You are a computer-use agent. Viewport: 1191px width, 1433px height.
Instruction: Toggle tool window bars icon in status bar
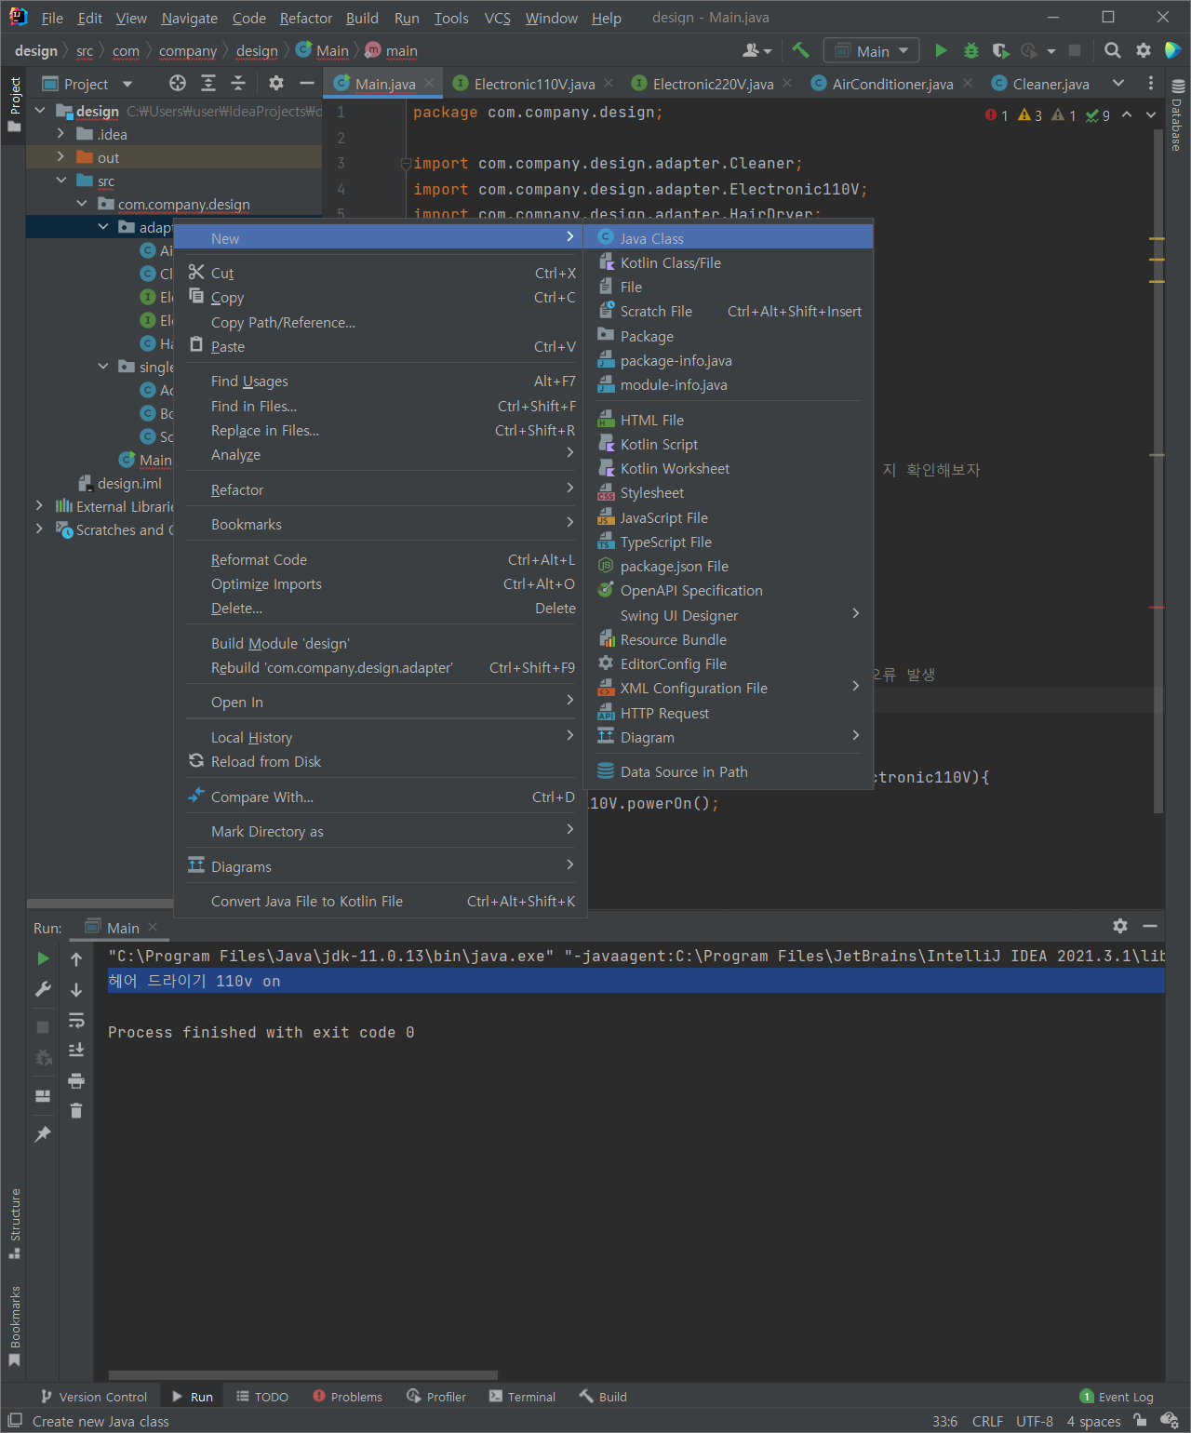pos(14,1421)
